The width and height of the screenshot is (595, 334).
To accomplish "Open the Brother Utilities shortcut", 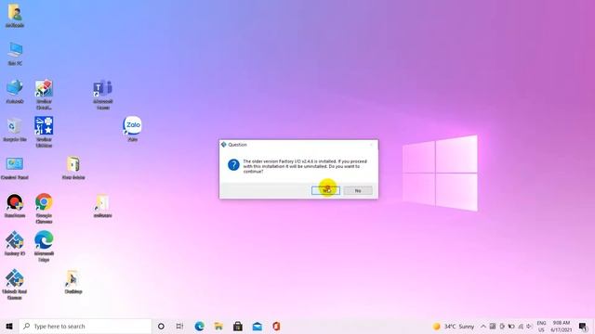I will (44, 132).
